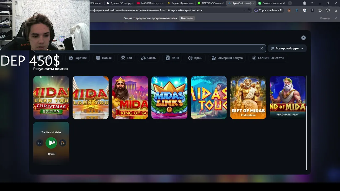This screenshot has width=340, height=191.
Task: Switch to the FINESKINS Stream tab
Action: (x=211, y=3)
